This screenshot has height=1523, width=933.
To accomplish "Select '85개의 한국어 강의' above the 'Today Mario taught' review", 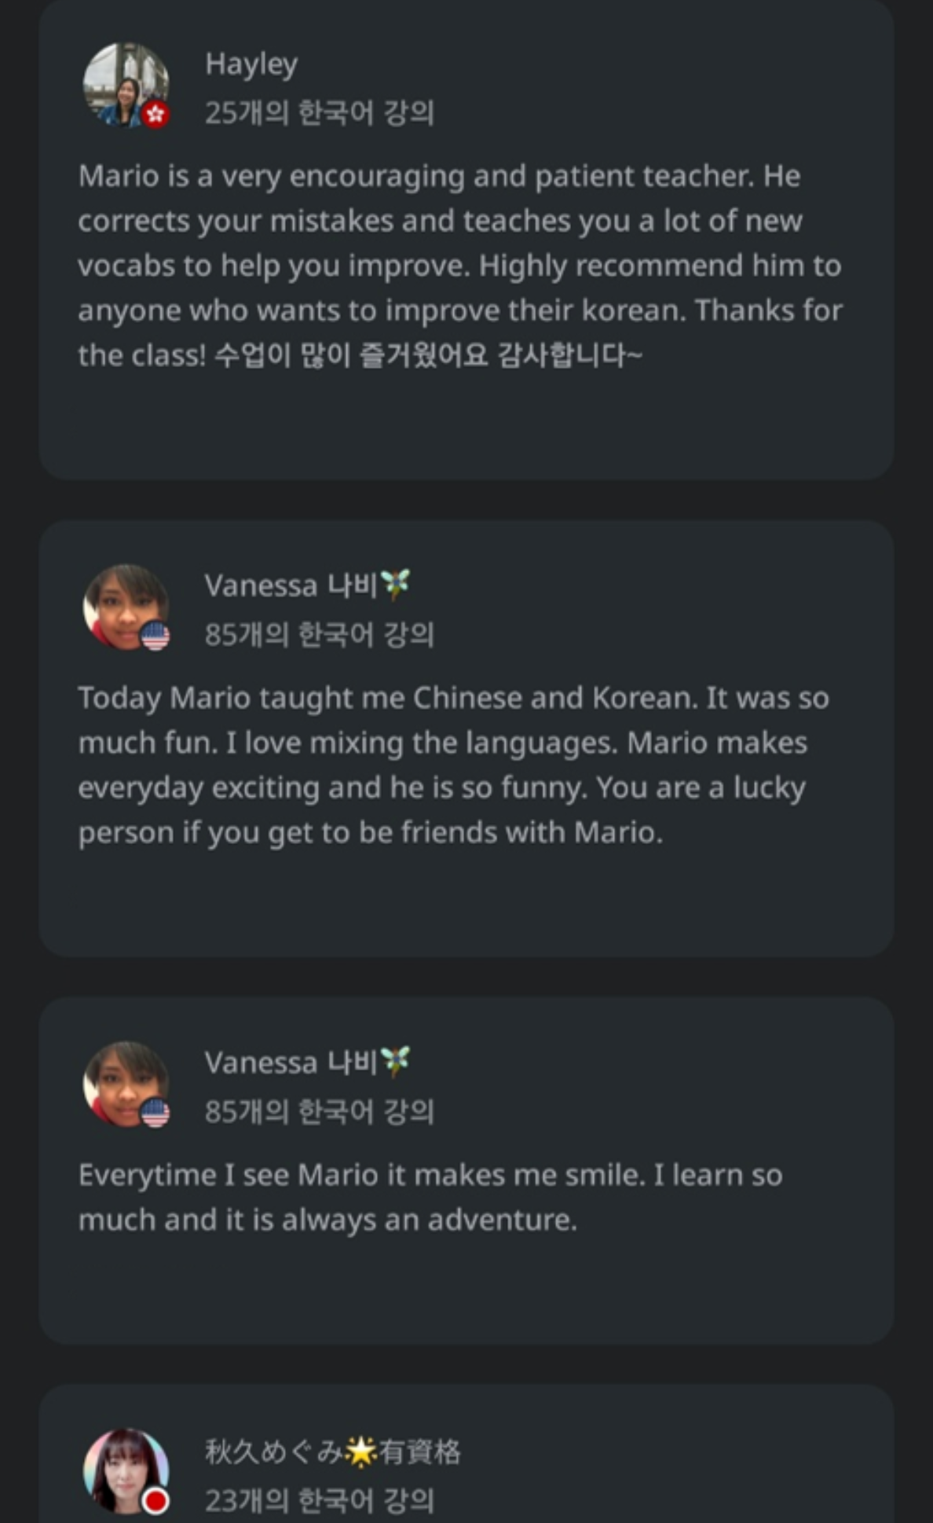I will 319,635.
